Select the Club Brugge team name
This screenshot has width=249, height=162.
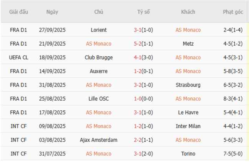pyautogui.click(x=99, y=57)
